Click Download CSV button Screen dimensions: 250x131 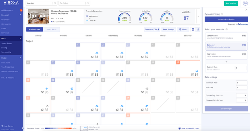pos(152,30)
